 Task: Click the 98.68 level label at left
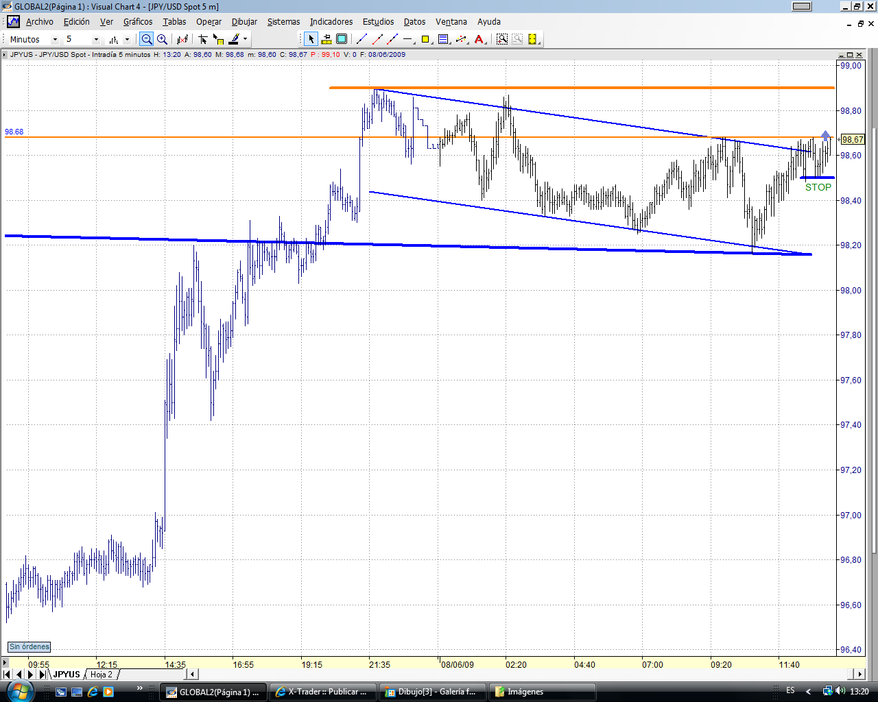(x=14, y=132)
